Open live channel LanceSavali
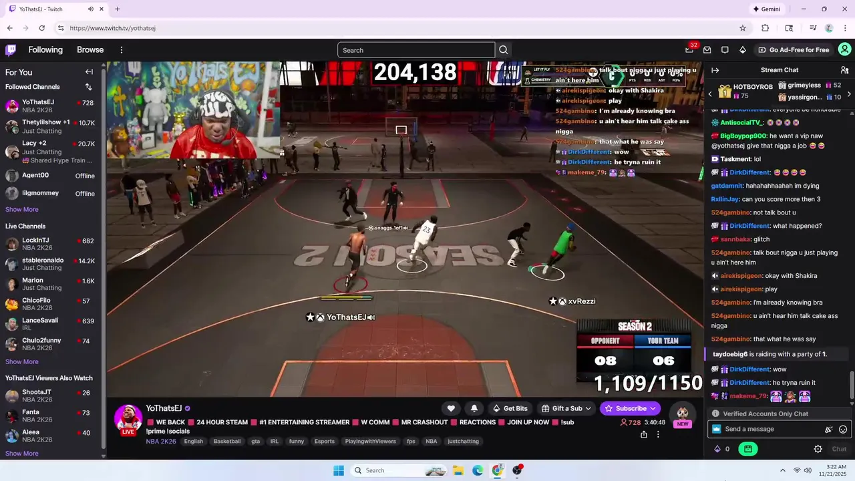This screenshot has width=855, height=481. (51, 324)
